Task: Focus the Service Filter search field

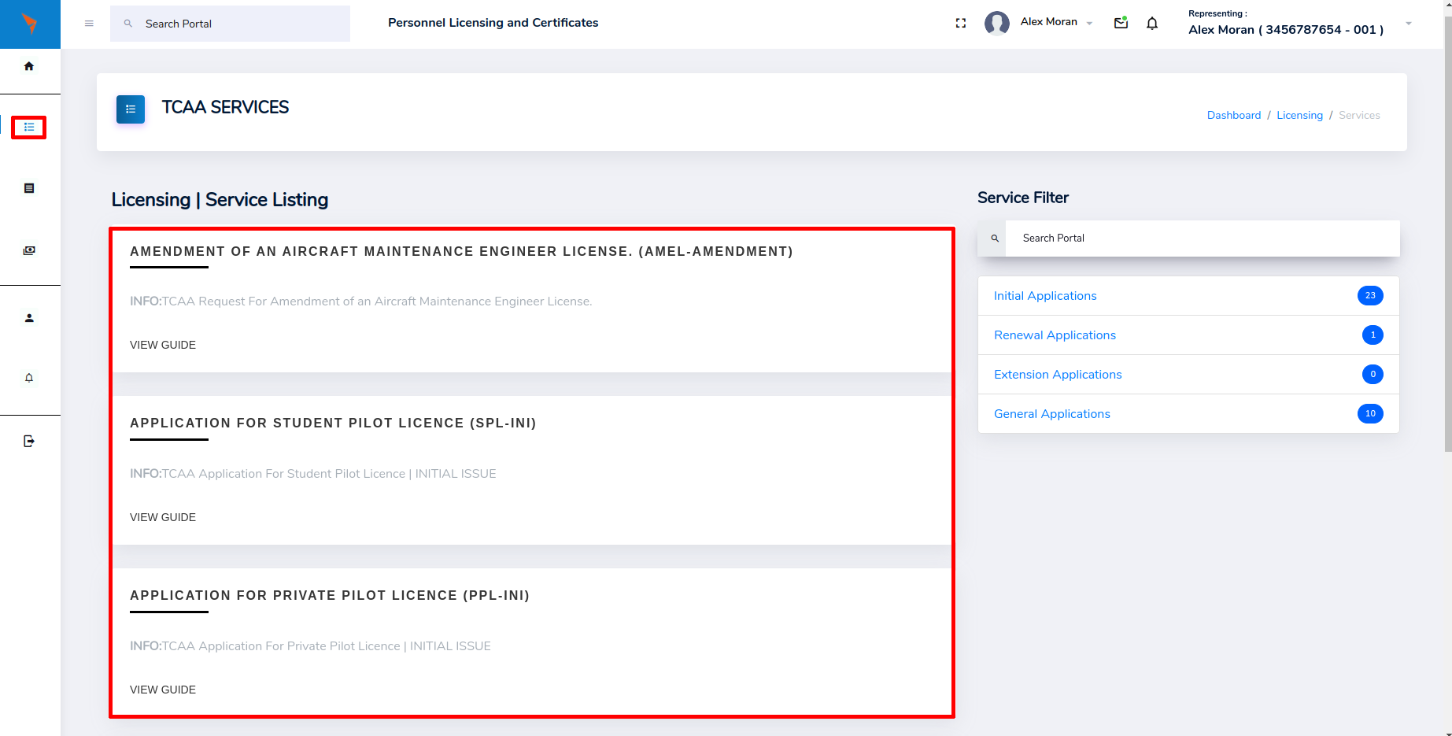Action: [x=1203, y=238]
